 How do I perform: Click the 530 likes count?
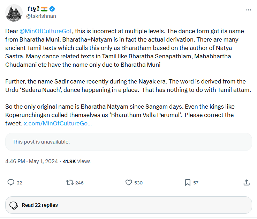click(138, 183)
